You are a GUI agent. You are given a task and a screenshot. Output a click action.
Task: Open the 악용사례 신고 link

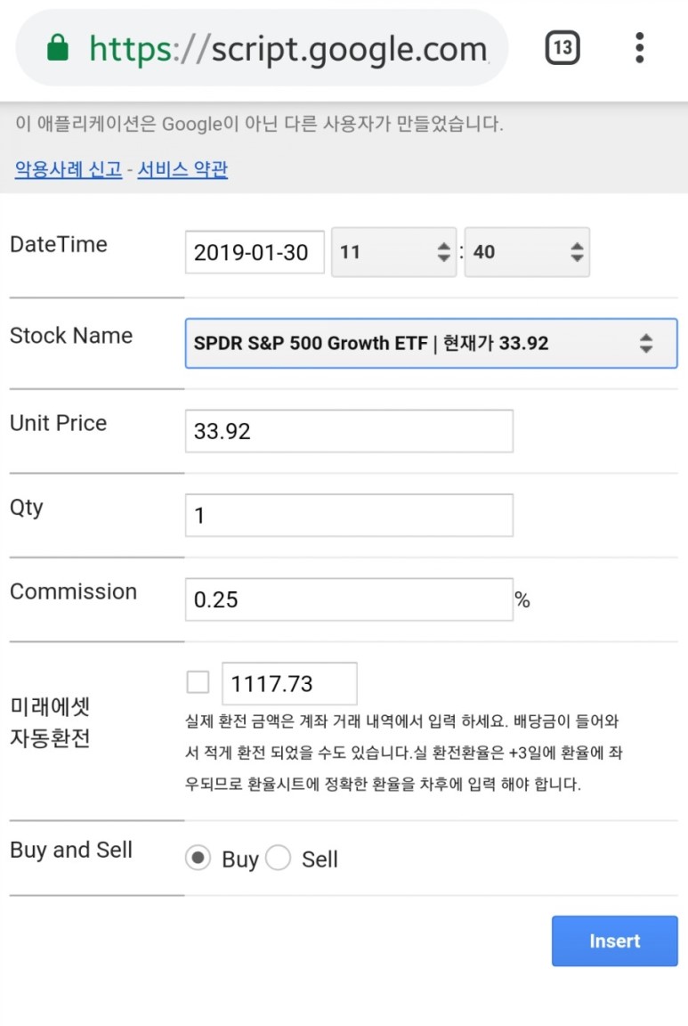(x=69, y=169)
